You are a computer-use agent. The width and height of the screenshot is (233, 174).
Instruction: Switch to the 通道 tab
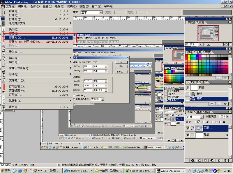pyautogui.click(x=199, y=112)
